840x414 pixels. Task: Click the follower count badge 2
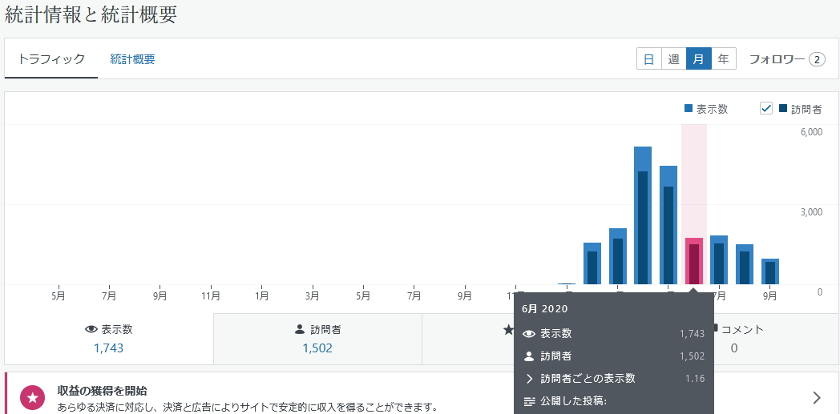coord(817,59)
